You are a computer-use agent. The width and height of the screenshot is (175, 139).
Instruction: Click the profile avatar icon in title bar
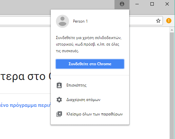point(122,4)
